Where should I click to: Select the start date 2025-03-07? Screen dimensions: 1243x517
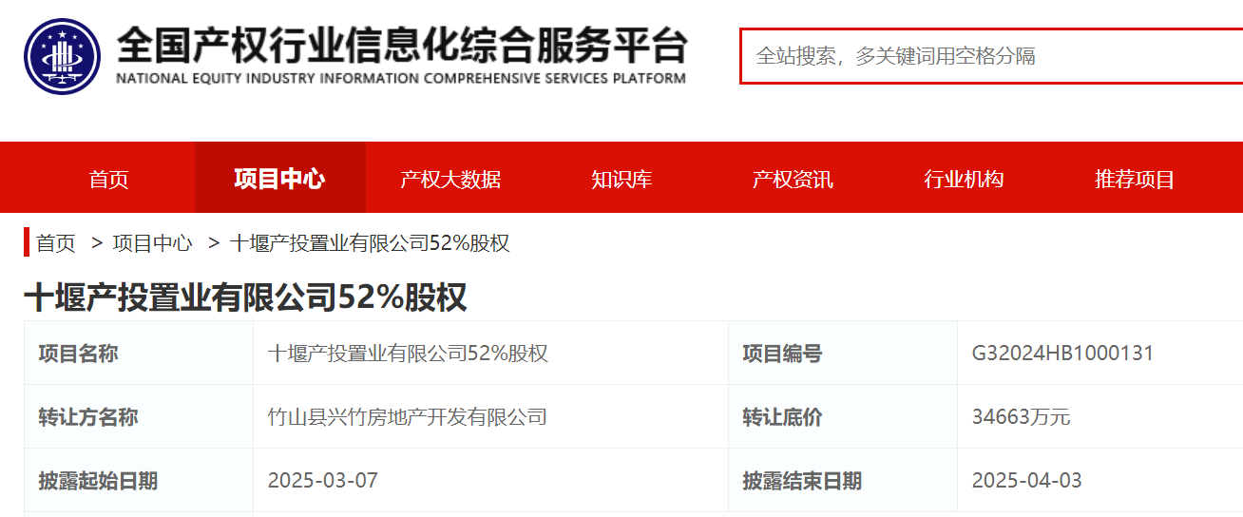[323, 481]
